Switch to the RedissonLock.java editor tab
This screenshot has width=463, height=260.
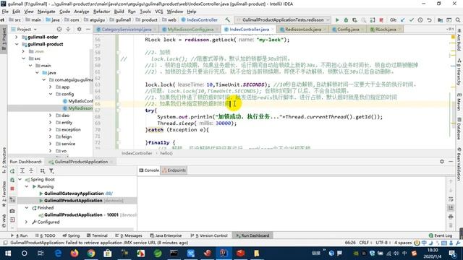[303, 29]
